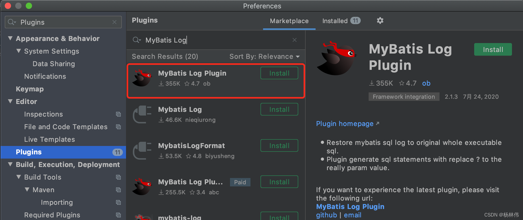Viewport: 523px width, 220px height.
Task: Click the large MyBatis Log Plugin logo
Action: pos(337,58)
